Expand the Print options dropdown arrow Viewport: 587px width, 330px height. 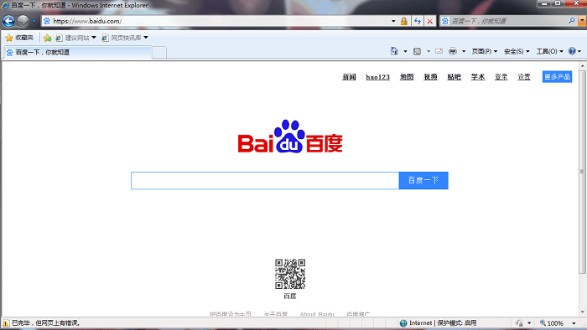464,51
